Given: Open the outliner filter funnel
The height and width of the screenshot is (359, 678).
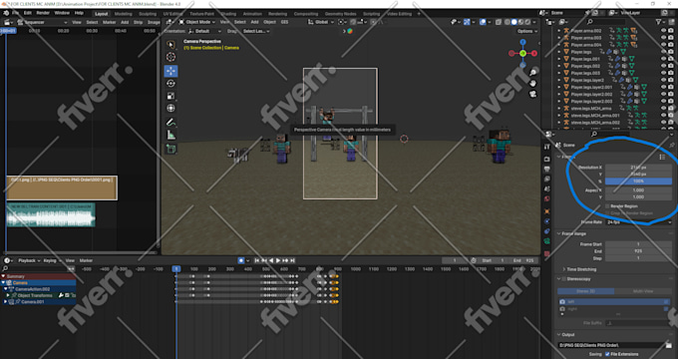Looking at the screenshot, I should 658,22.
